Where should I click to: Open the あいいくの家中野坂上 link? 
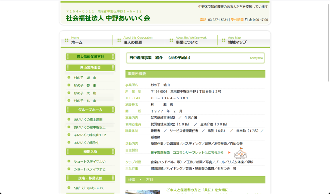coord(90,127)
